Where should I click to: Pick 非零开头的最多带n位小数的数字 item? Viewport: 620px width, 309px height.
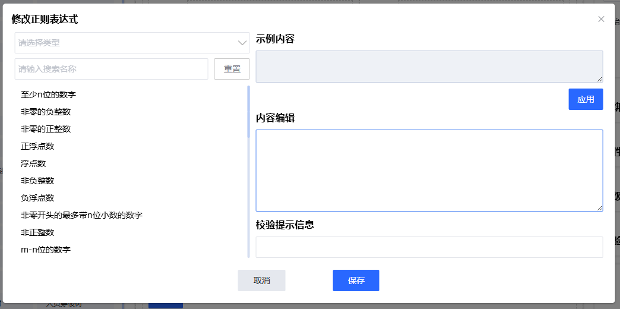pos(81,215)
